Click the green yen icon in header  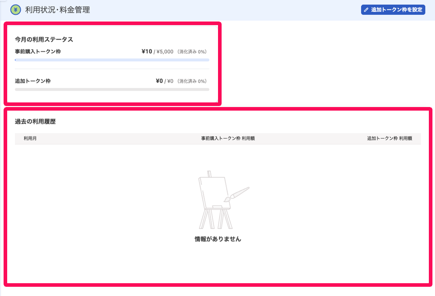[15, 10]
